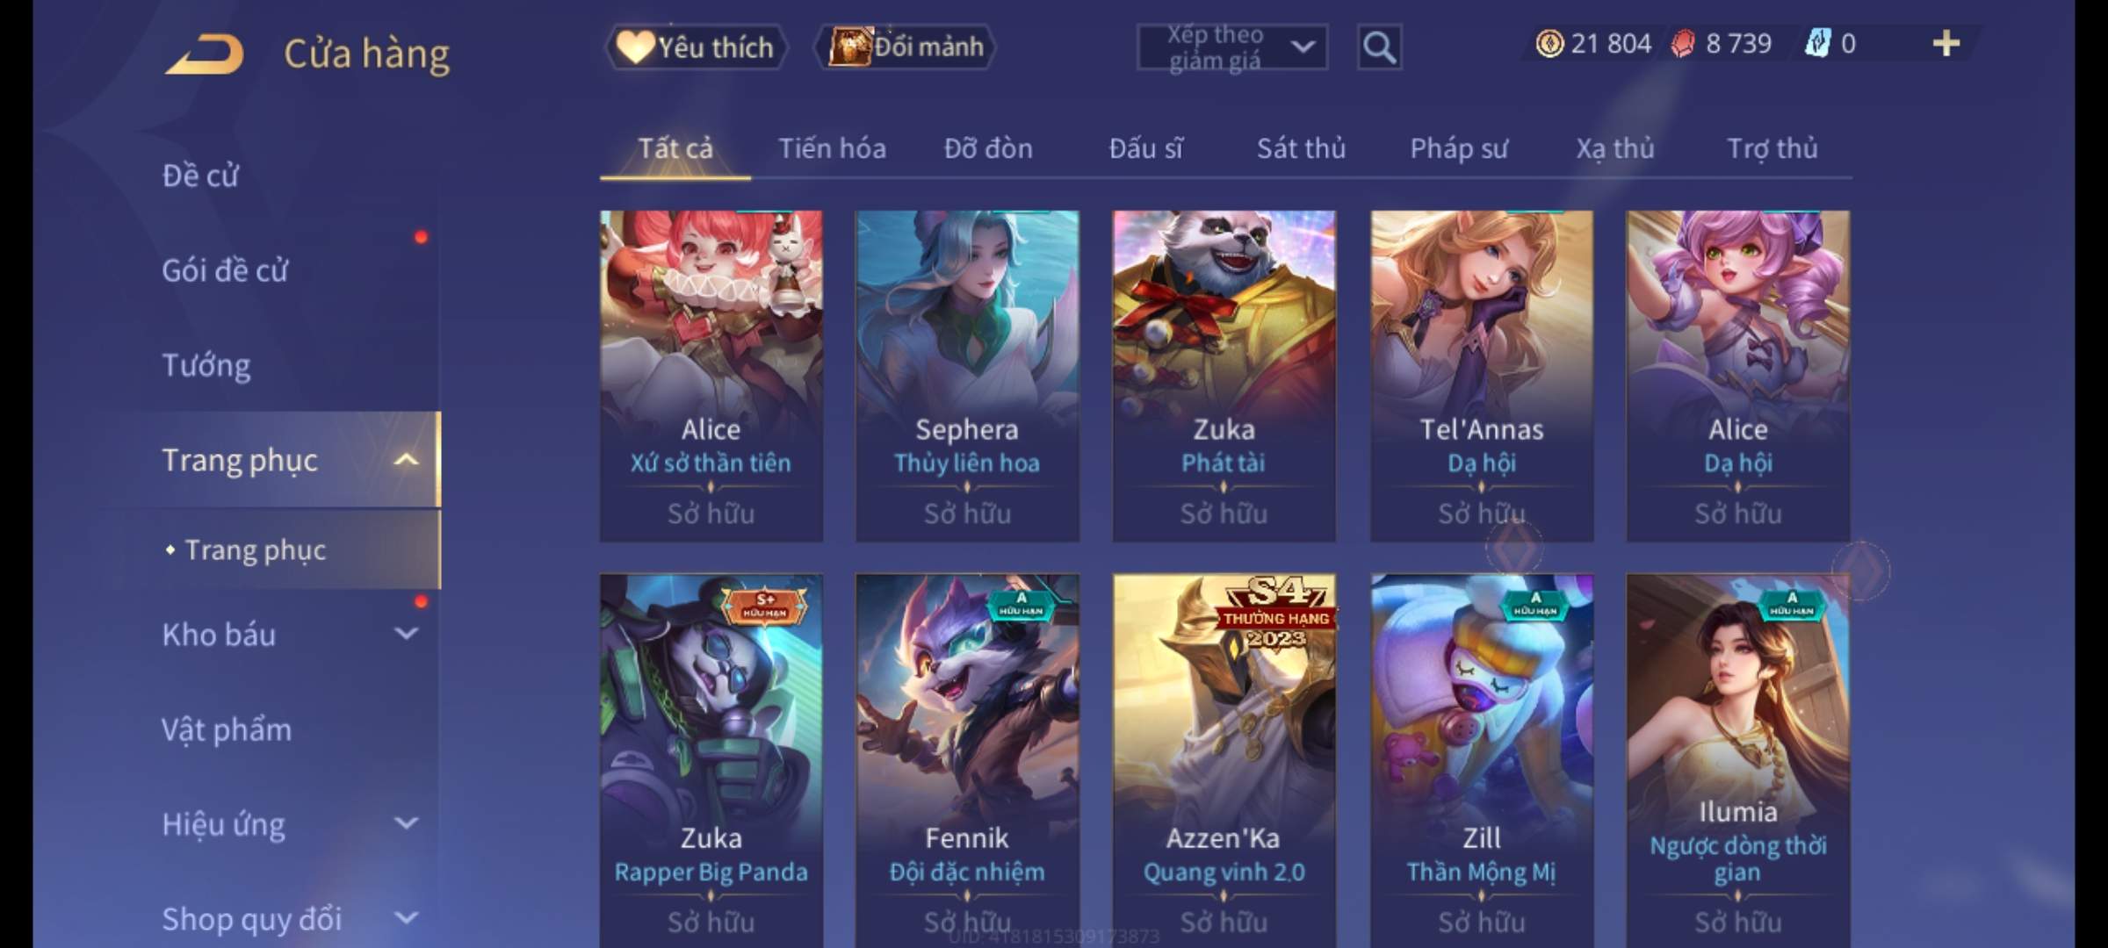Open the Tướng sidebar menu
The image size is (2108, 948).
pyautogui.click(x=206, y=365)
